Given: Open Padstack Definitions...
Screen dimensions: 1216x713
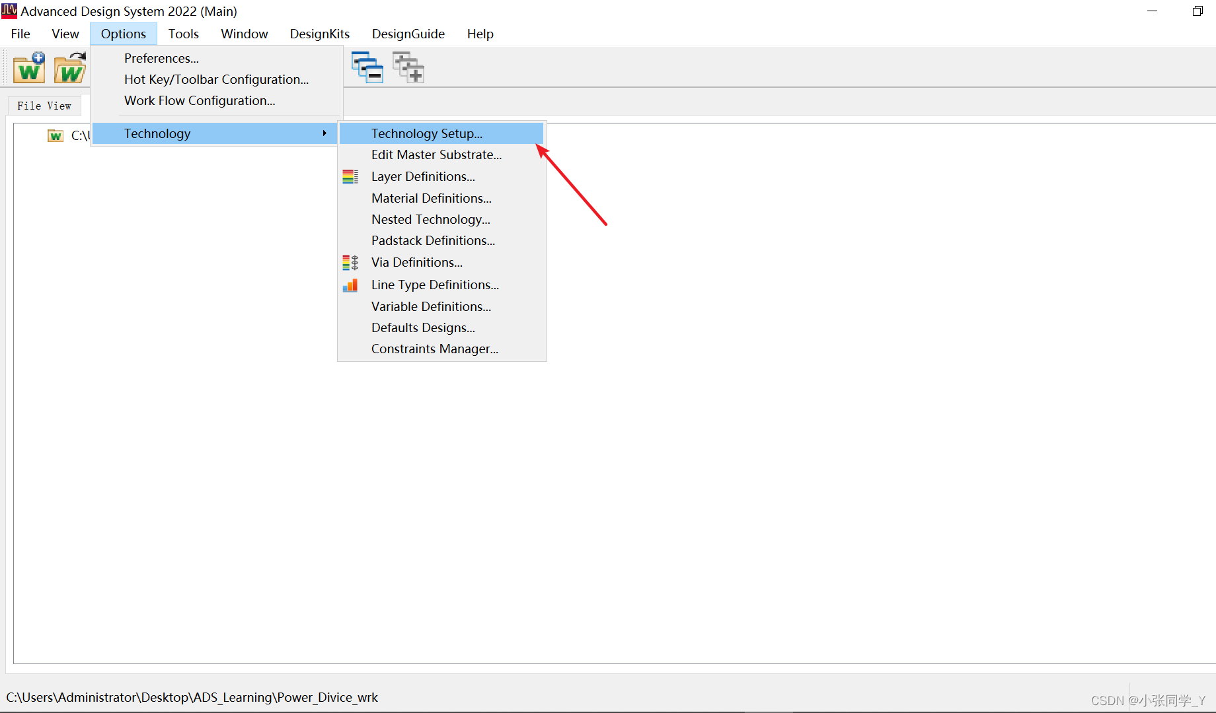Looking at the screenshot, I should tap(441, 240).
